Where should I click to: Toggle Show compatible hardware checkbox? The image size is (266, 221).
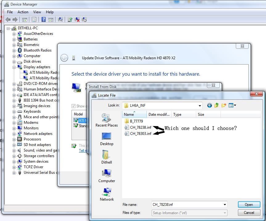73,106
